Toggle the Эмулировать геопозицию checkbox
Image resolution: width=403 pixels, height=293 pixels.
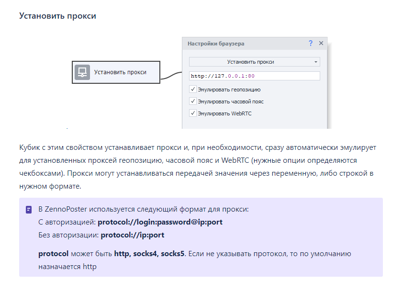pyautogui.click(x=193, y=89)
